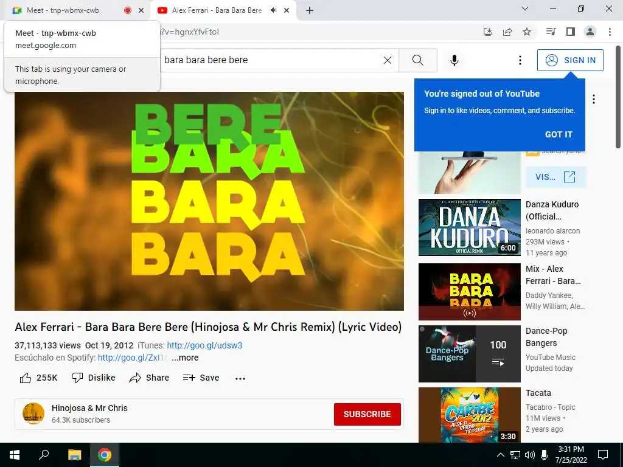Open the iTunes goo.gl/udsw3 link
Screen dimensions: 623x467
click(204, 345)
